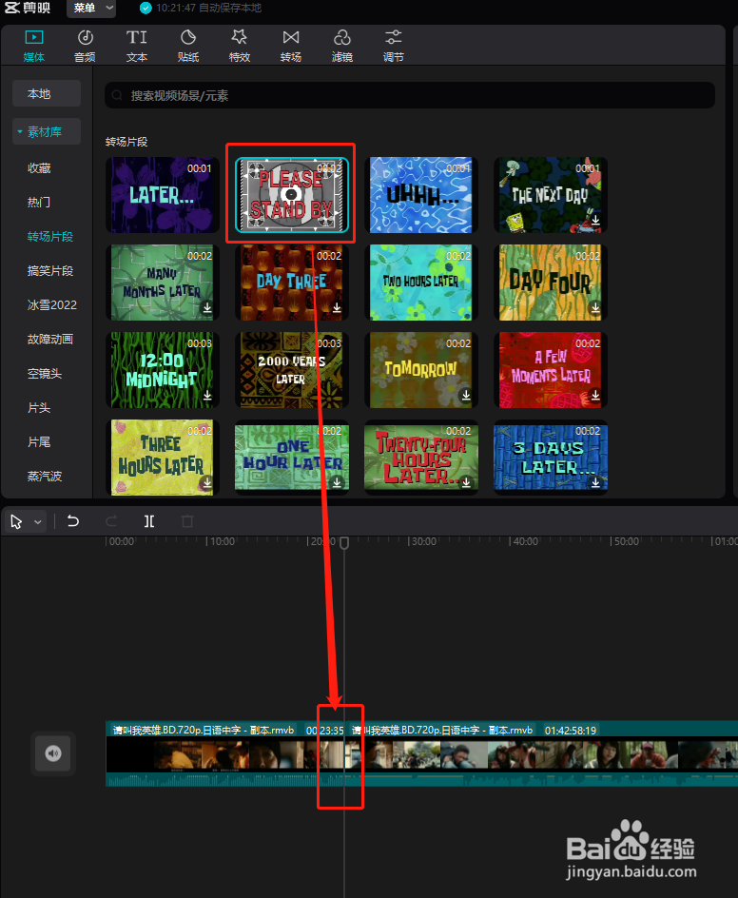This screenshot has width=738, height=898.
Task: Select THE NEXT DAY clip thumbnail
Action: 551,195
